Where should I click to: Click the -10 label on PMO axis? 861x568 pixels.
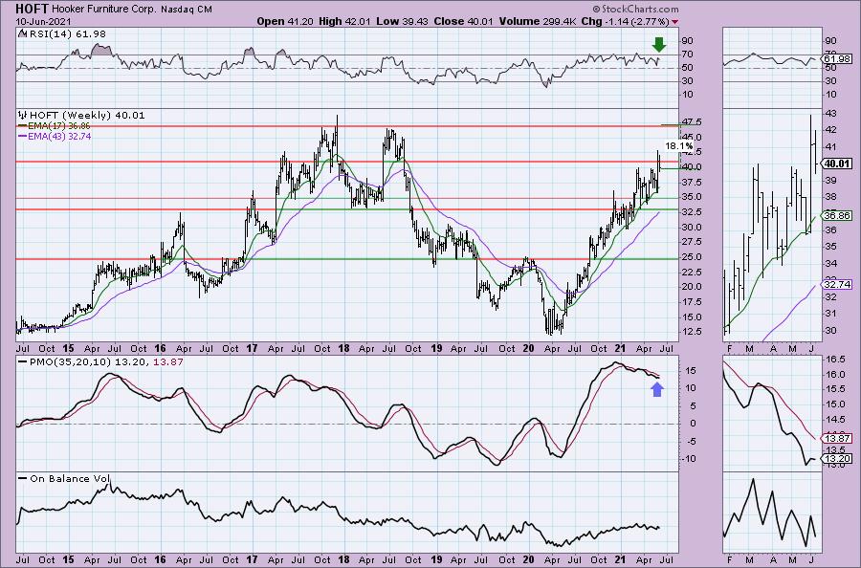coord(688,458)
